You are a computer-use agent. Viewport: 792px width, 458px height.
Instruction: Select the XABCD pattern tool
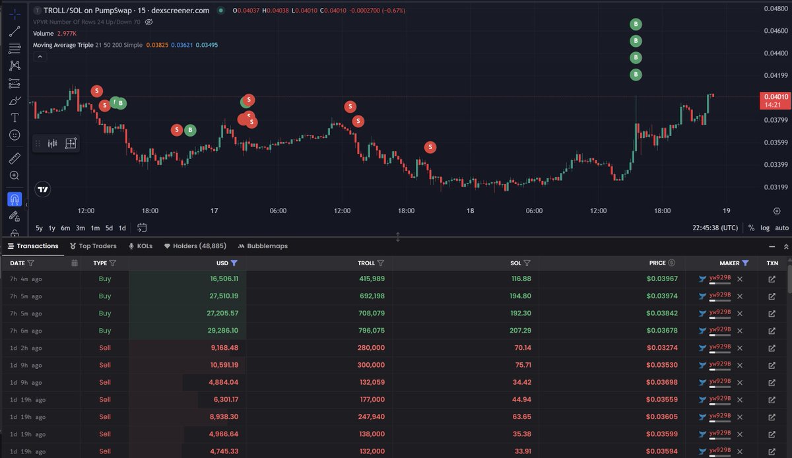click(x=15, y=65)
